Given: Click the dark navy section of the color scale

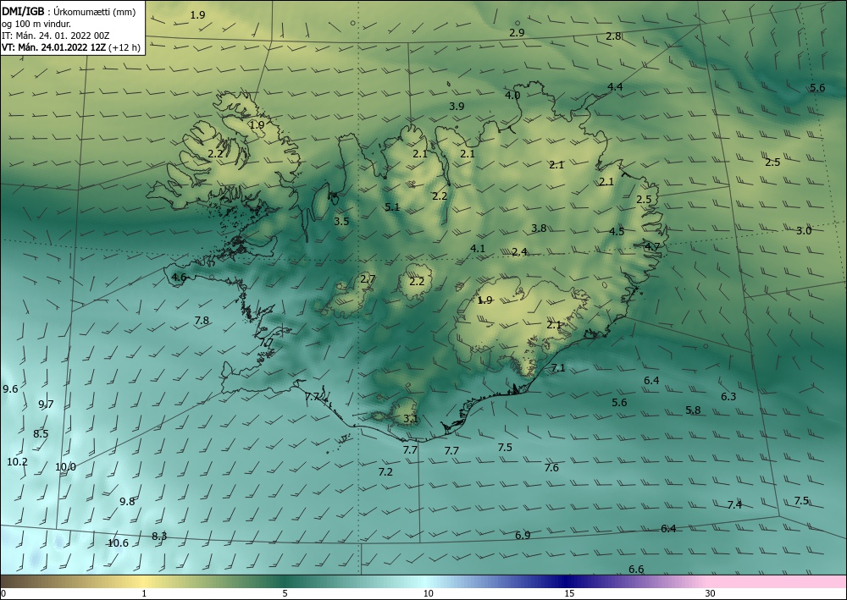Looking at the screenshot, I should click(x=567, y=581).
